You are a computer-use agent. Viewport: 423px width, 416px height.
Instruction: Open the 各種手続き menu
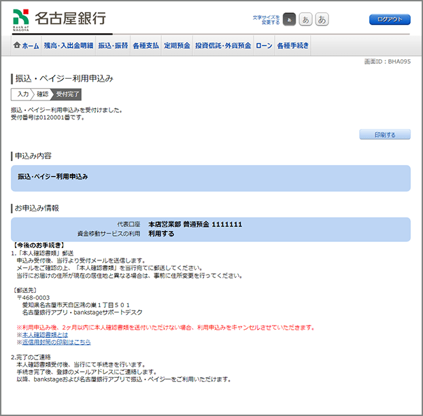click(292, 46)
